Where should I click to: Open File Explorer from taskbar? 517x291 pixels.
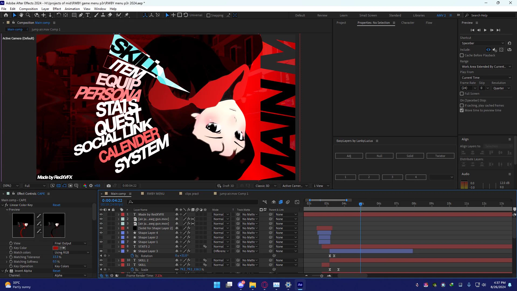click(252, 285)
